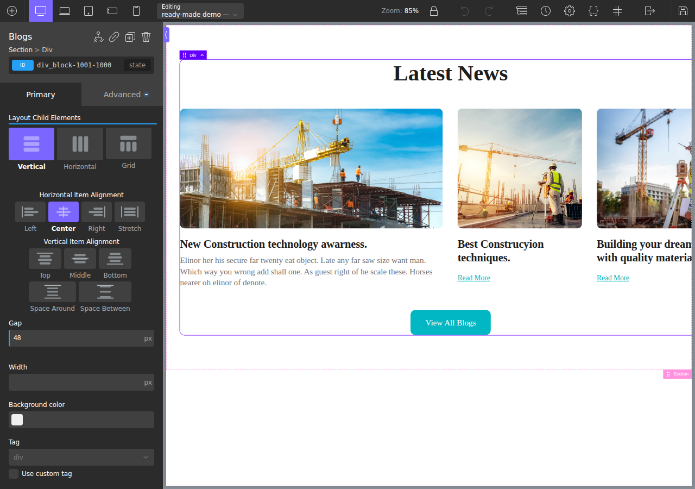
Task: Click the surveyor worker image
Action: tap(520, 168)
